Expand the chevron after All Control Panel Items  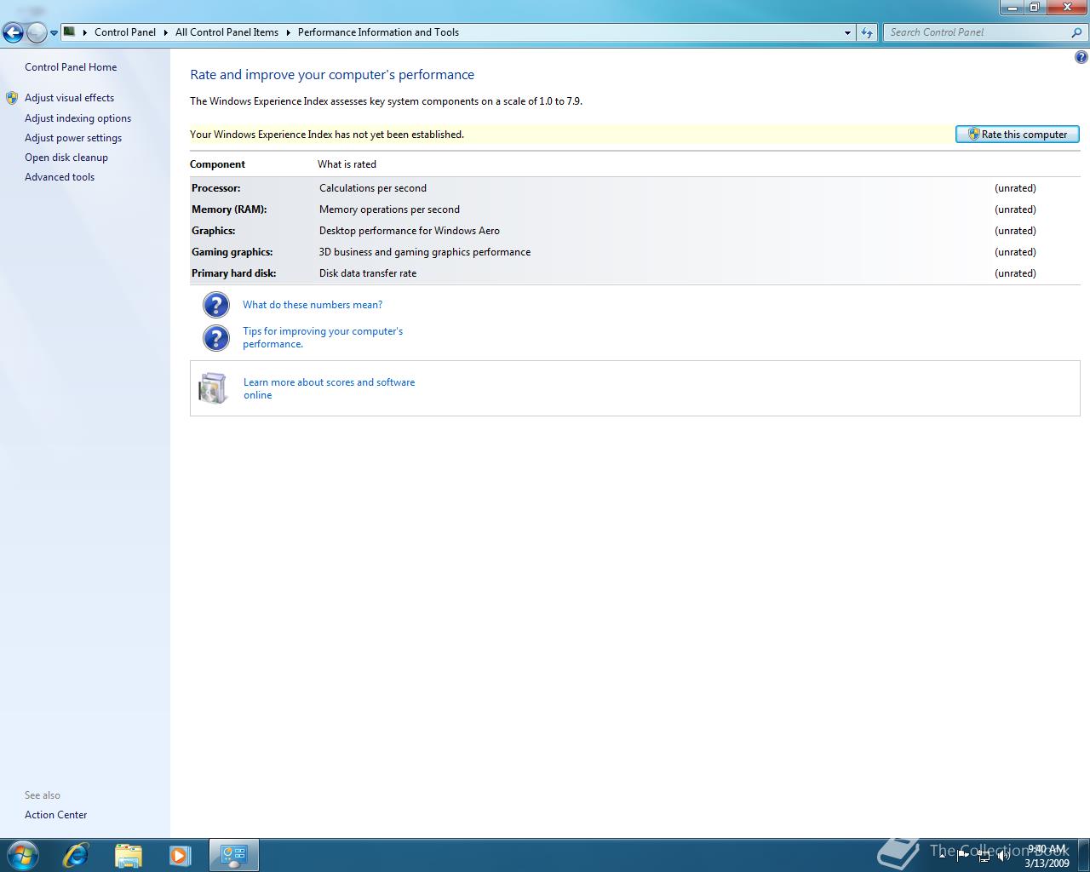tap(288, 32)
